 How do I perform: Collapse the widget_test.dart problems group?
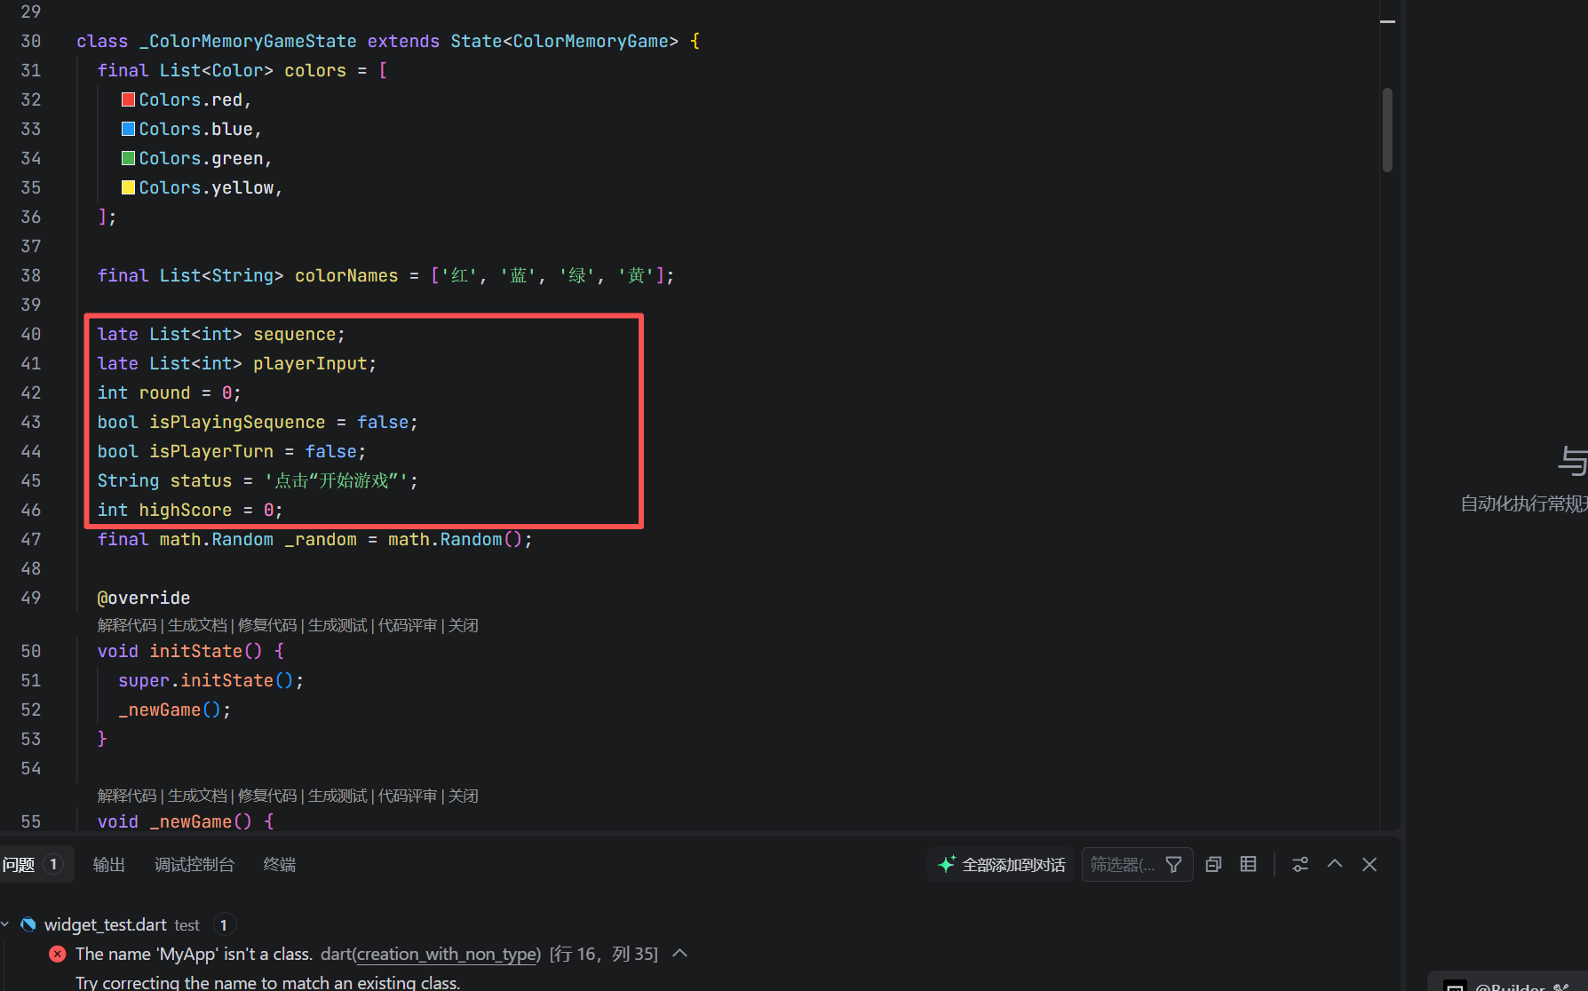(5, 924)
